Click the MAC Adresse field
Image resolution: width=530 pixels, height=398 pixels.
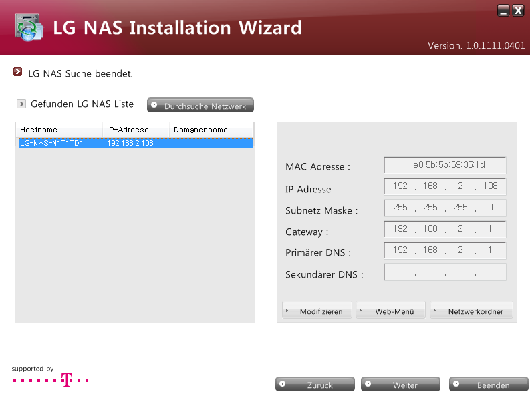click(x=444, y=166)
